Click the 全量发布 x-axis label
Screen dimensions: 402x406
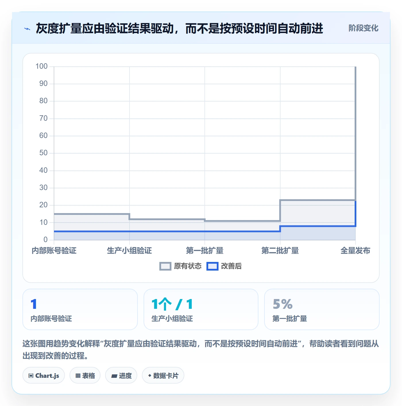point(355,251)
